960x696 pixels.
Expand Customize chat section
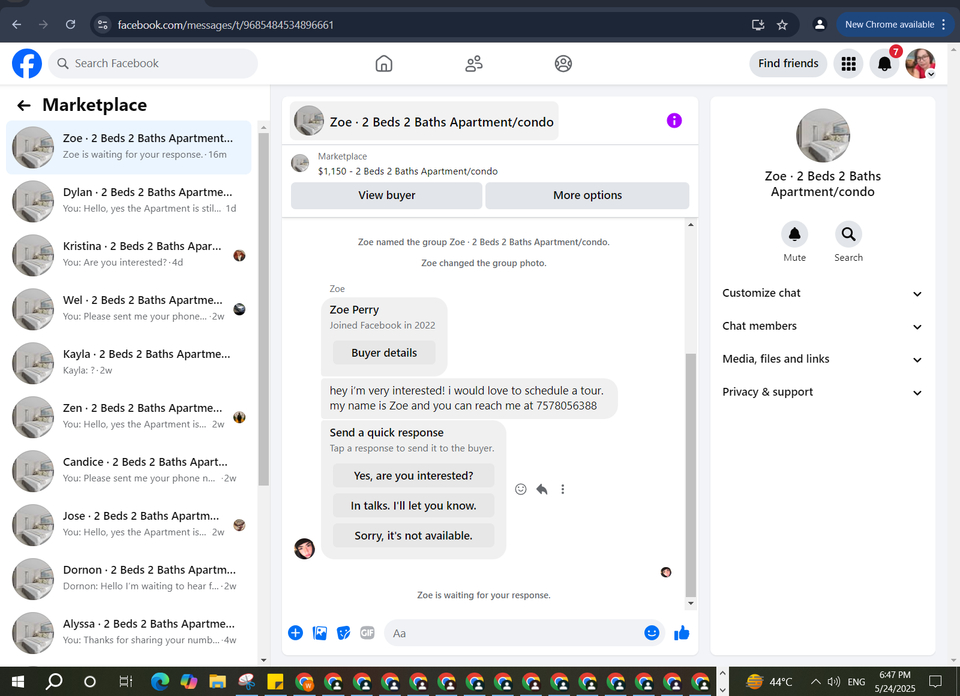823,293
